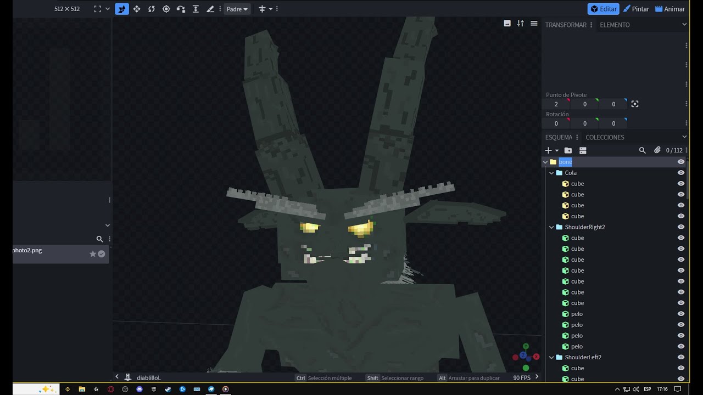Click the Rotación X field
The height and width of the screenshot is (395, 703).
tap(556, 123)
